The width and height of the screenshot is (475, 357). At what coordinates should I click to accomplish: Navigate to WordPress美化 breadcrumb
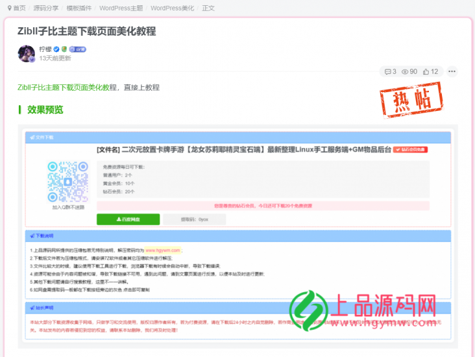pyautogui.click(x=171, y=8)
